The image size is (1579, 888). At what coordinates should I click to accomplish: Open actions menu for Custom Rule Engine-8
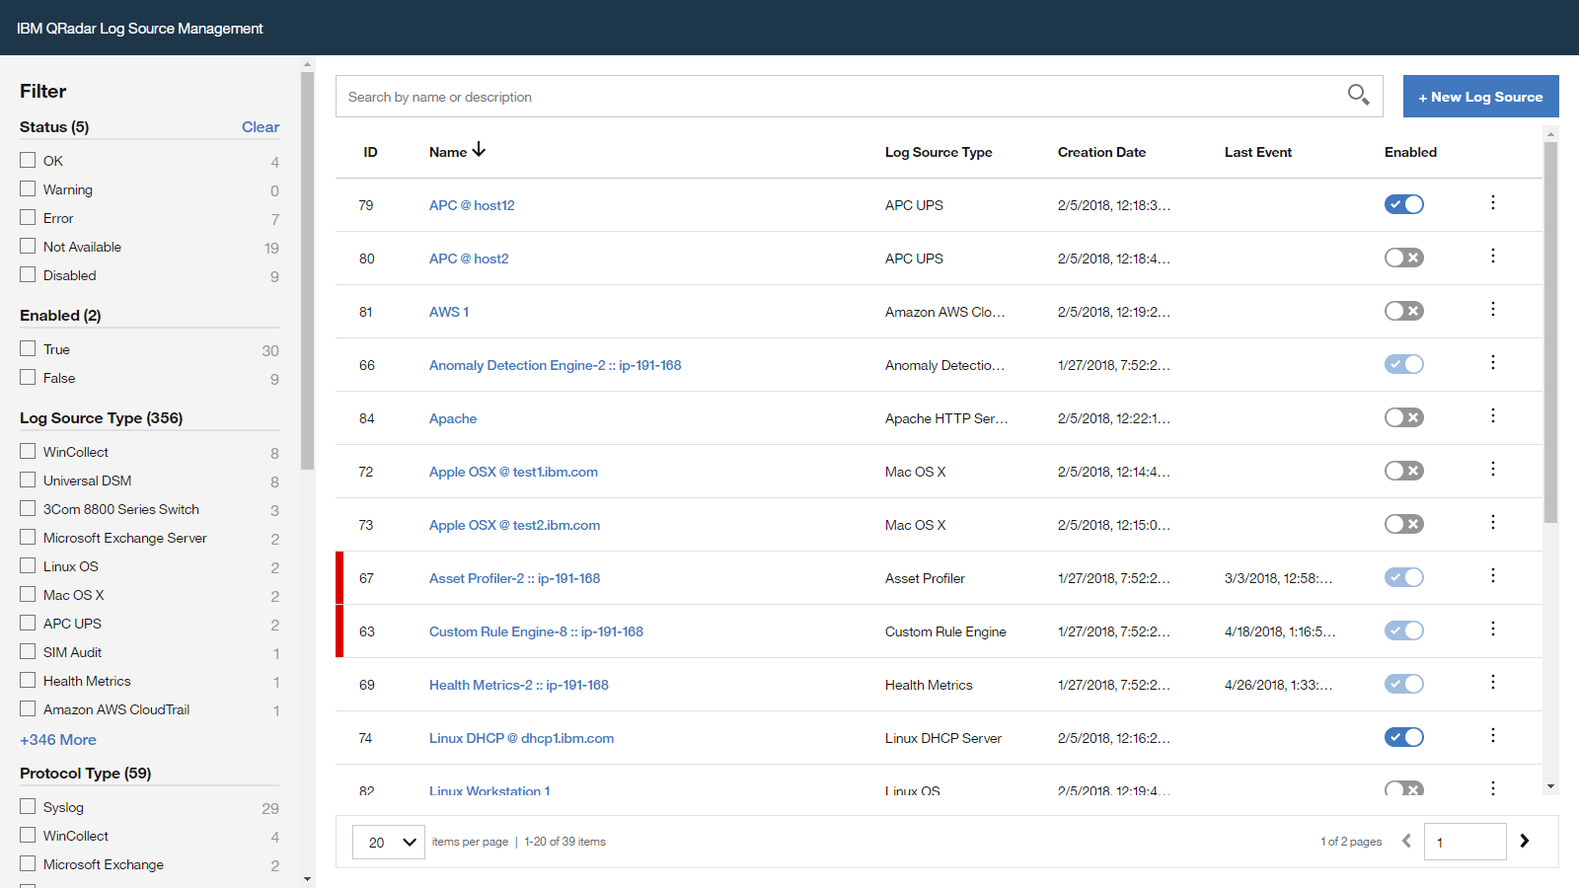coord(1493,629)
